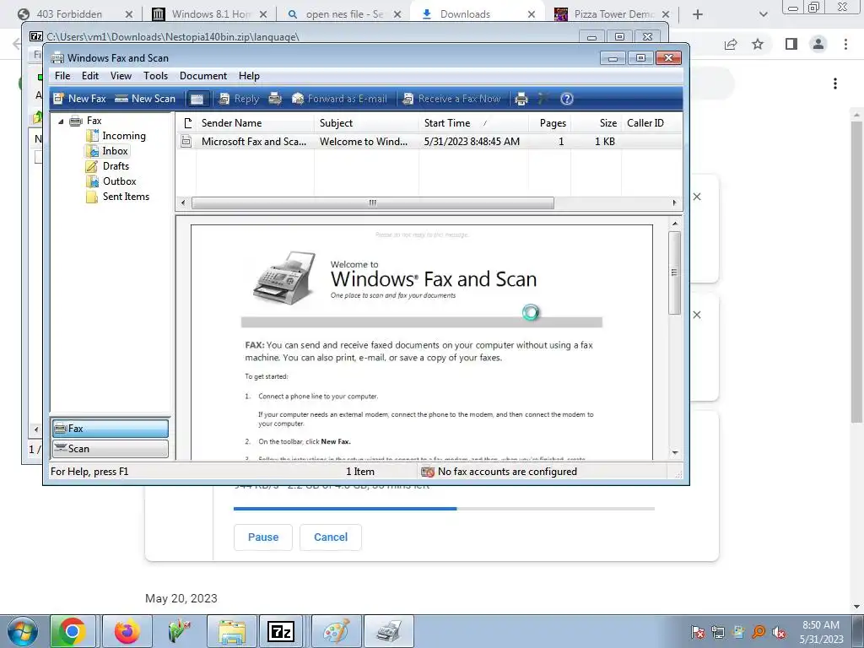864x648 pixels.
Task: Switch to the Windows 8.1 Chrome tab
Action: point(210,14)
